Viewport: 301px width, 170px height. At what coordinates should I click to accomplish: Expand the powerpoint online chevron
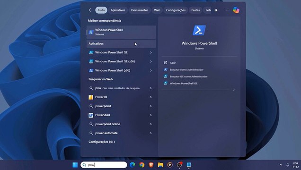[151, 124]
